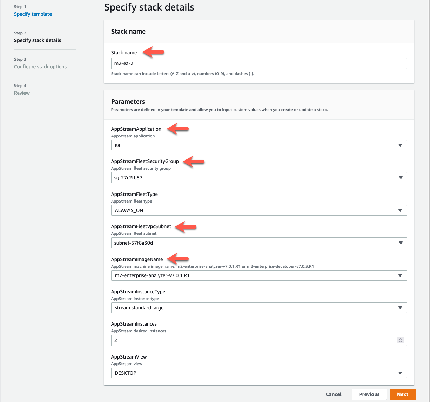Click the Previous button
The height and width of the screenshot is (402, 430).
point(369,394)
